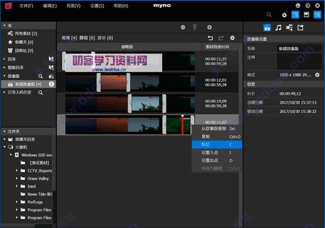Open storyboard list settings gear
The height and width of the screenshot is (228, 325).
[x=232, y=38]
